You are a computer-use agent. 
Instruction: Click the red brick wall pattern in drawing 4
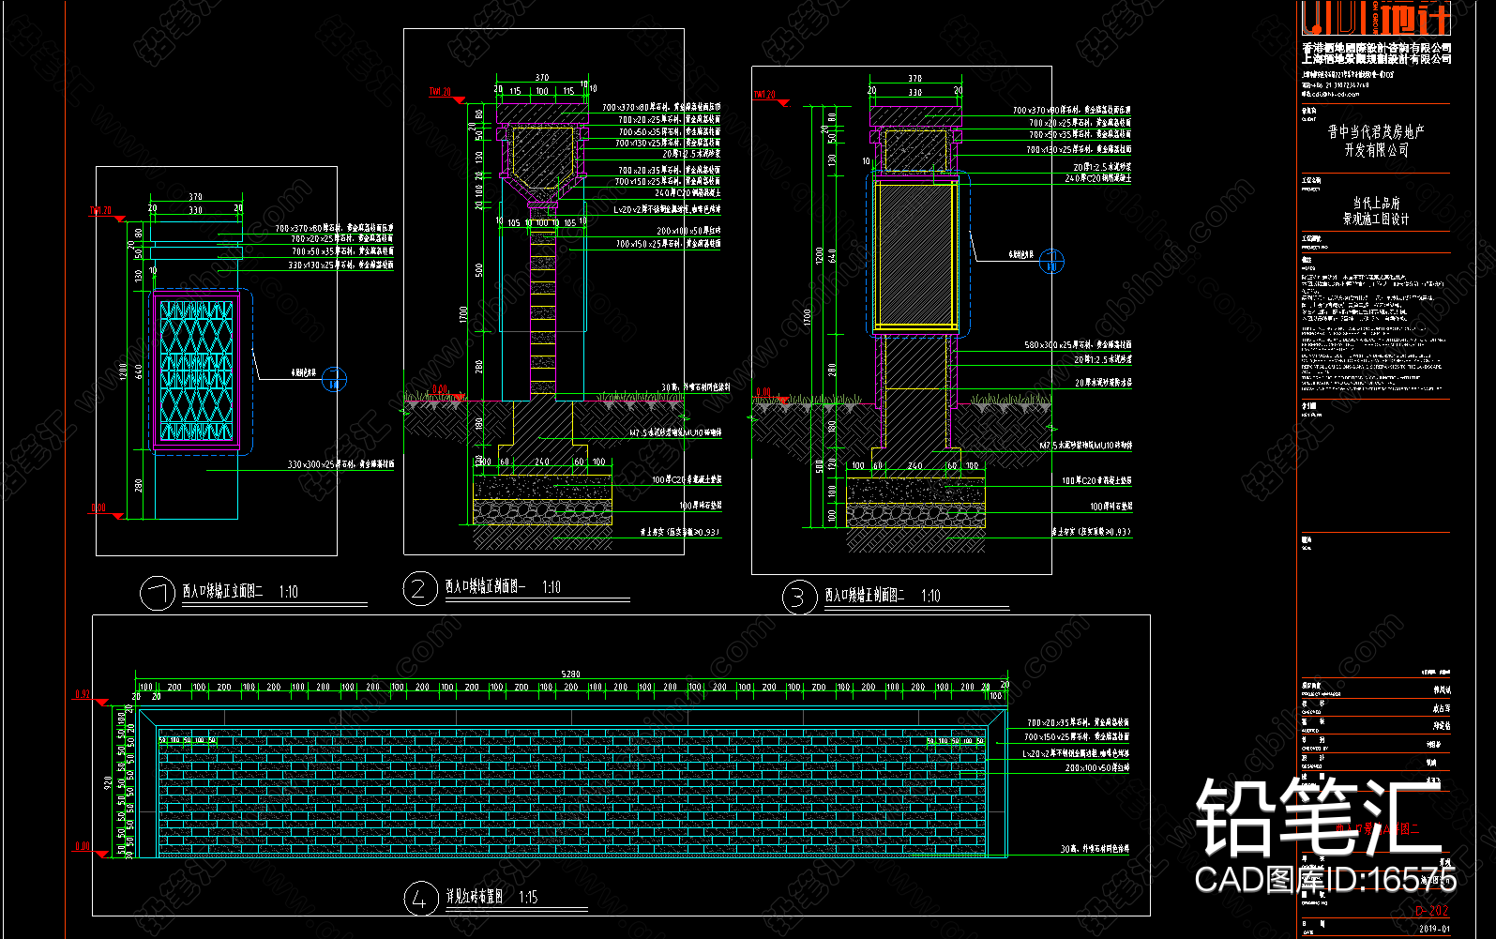click(572, 793)
